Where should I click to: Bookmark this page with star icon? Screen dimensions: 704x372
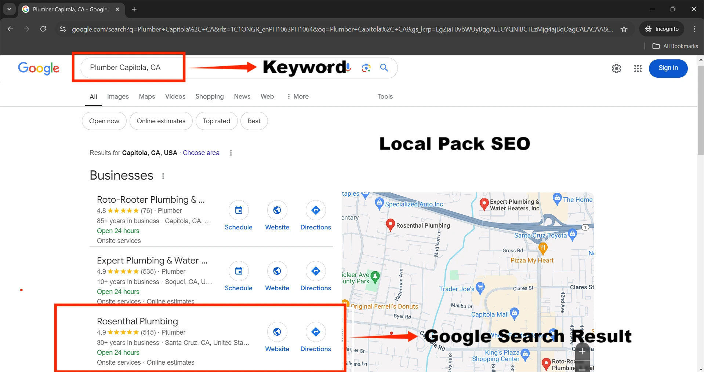624,29
